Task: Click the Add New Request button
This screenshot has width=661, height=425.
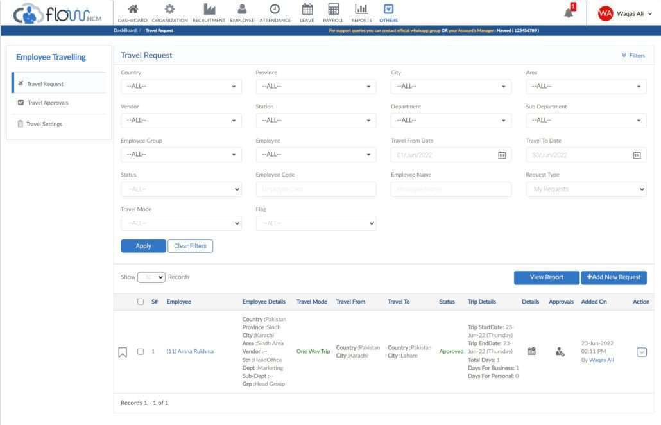Action: 614,277
